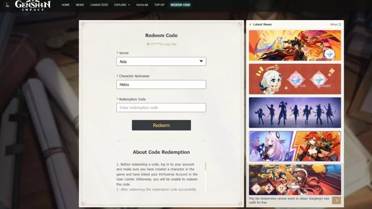This screenshot has width=372, height=209.
Task: Click the next arrow in Latest News
Action: 336,201
